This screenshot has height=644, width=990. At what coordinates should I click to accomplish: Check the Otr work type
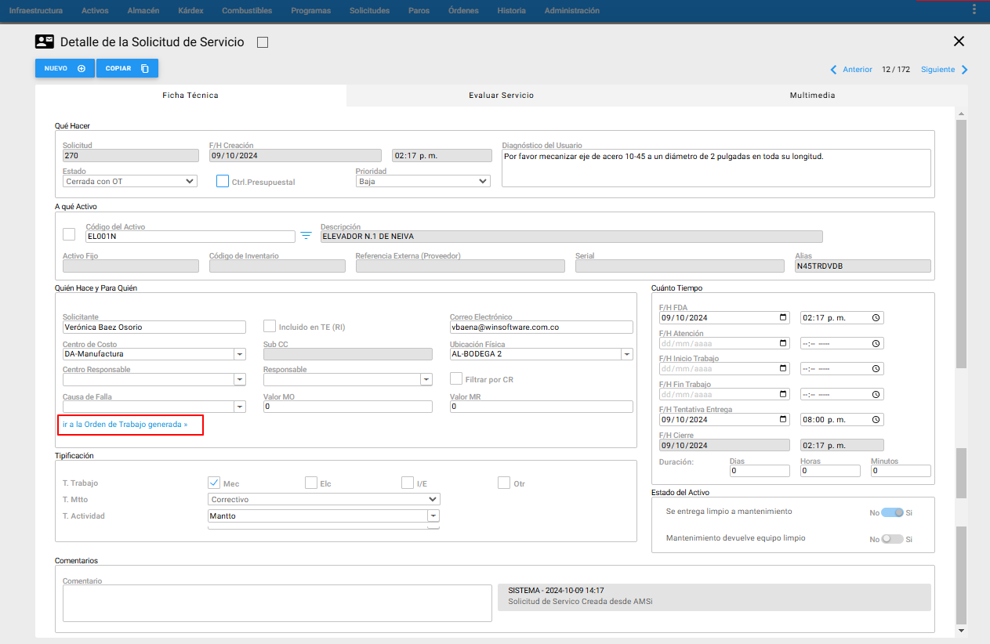(504, 483)
